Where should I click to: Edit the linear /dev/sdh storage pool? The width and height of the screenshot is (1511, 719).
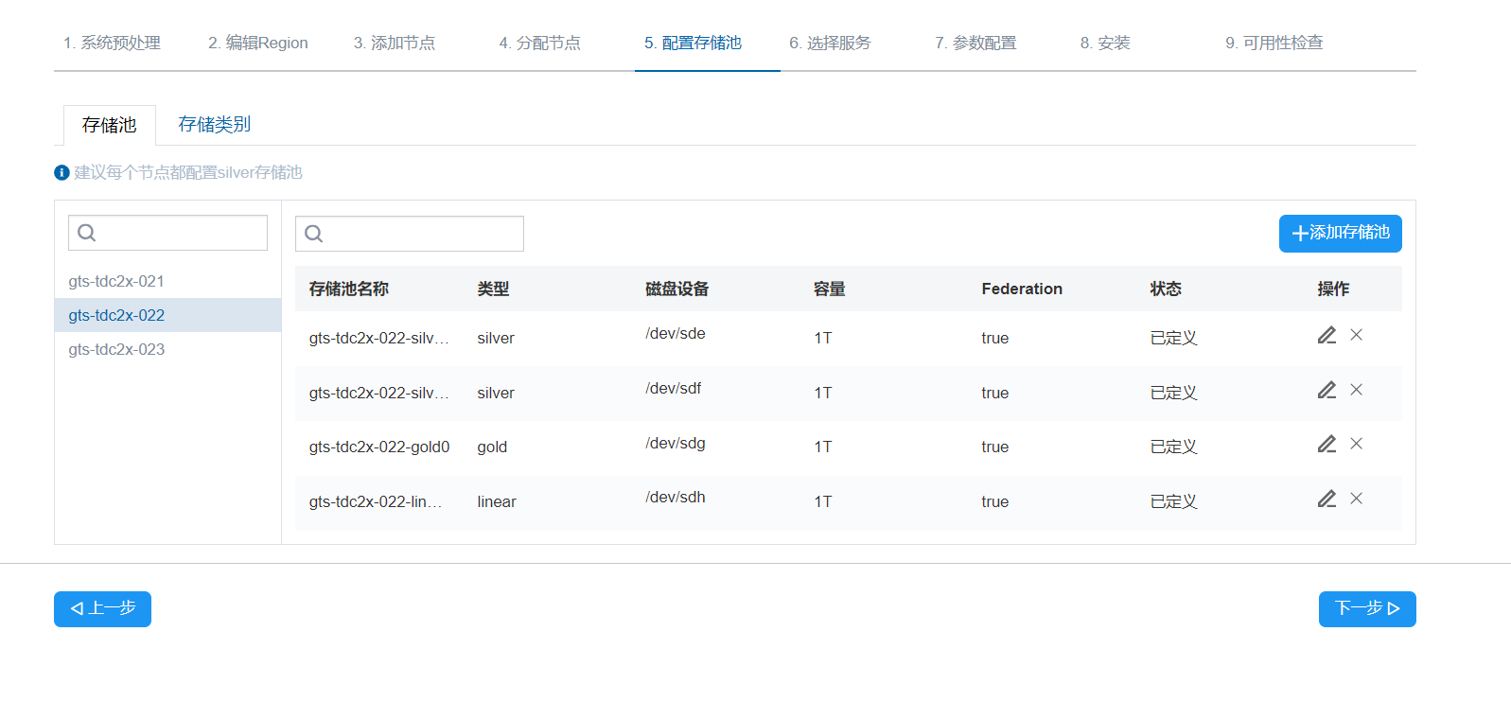point(1327,499)
